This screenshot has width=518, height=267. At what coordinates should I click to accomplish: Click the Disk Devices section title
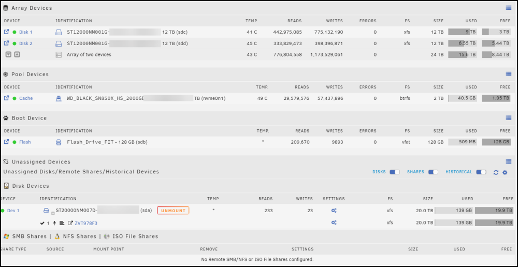[31, 186]
